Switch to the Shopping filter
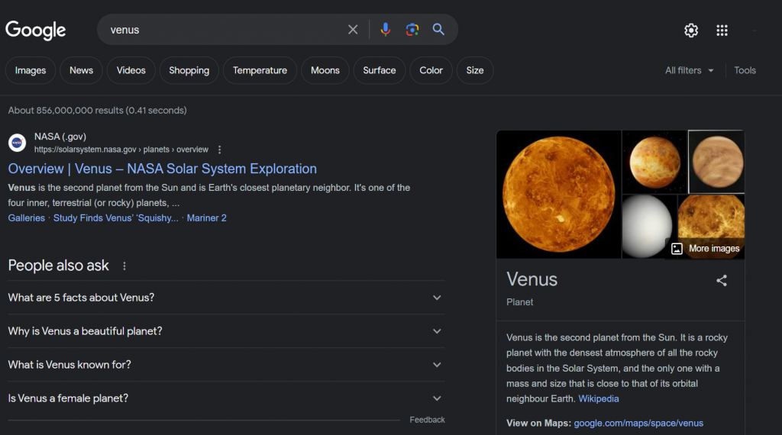782x435 pixels. (189, 70)
